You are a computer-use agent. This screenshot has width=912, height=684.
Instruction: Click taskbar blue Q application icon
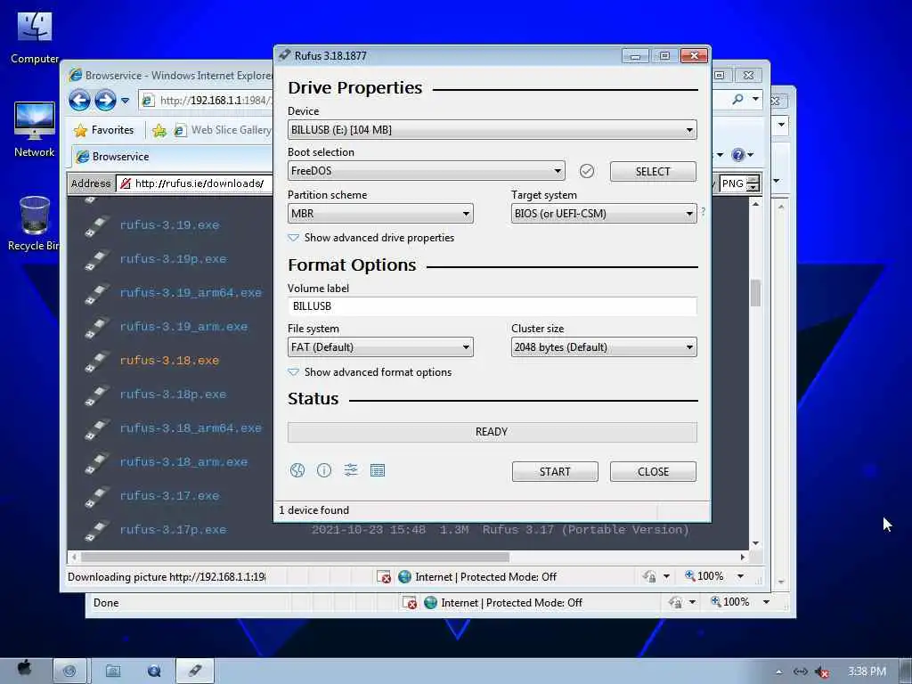pos(154,671)
